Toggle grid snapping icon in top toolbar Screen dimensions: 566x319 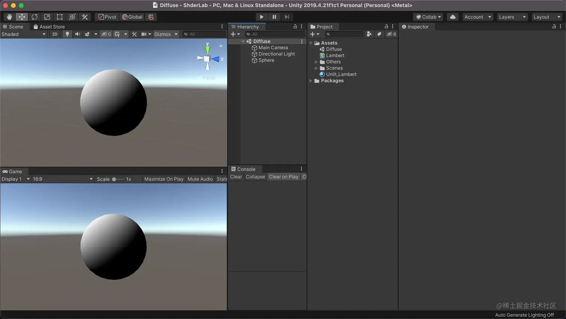tap(151, 17)
